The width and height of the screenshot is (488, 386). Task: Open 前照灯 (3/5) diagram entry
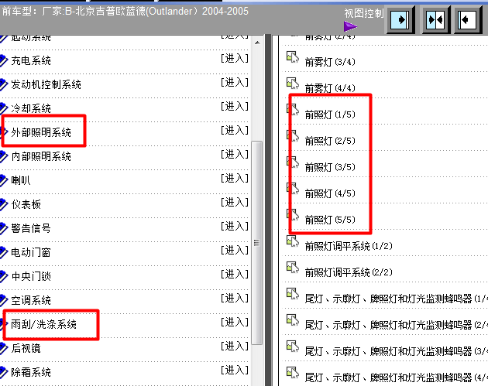[330, 167]
